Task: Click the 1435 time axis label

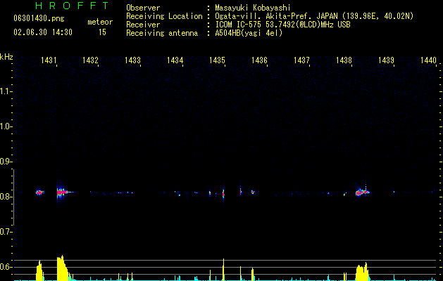Action: click(x=217, y=60)
